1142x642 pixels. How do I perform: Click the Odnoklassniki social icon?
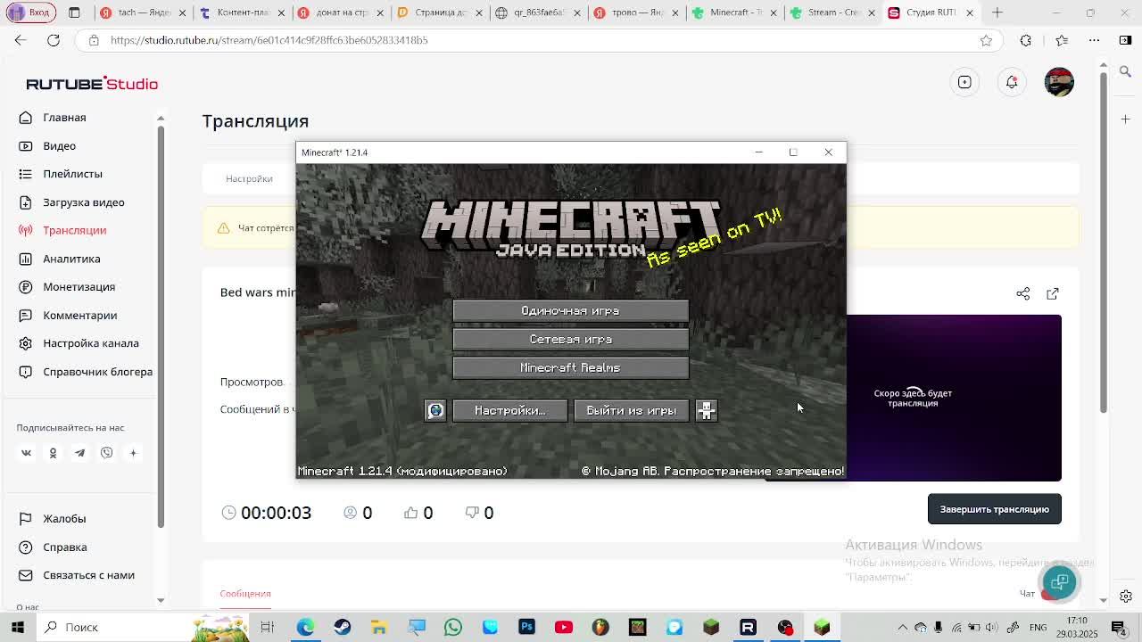click(53, 453)
